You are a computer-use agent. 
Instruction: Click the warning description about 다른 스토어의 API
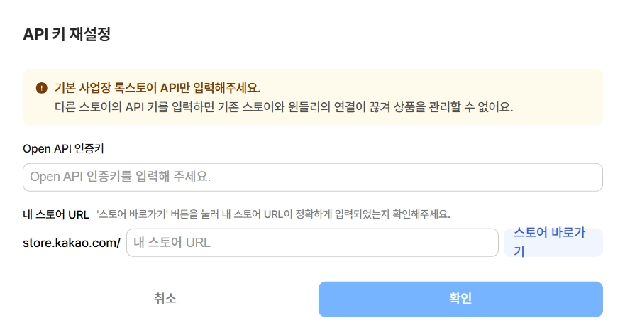(x=284, y=107)
